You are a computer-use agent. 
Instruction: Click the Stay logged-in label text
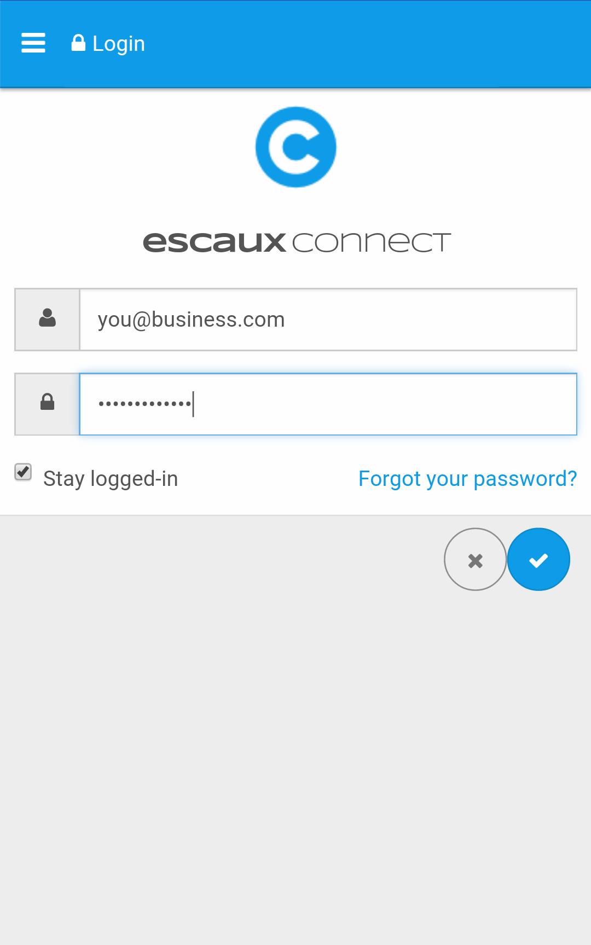pos(111,479)
